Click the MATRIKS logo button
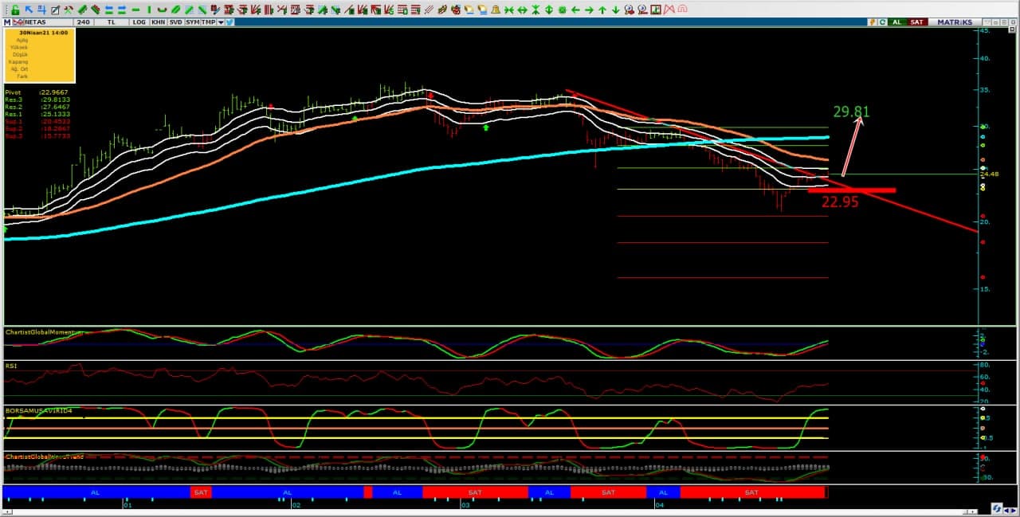The image size is (1020, 517). (x=954, y=22)
